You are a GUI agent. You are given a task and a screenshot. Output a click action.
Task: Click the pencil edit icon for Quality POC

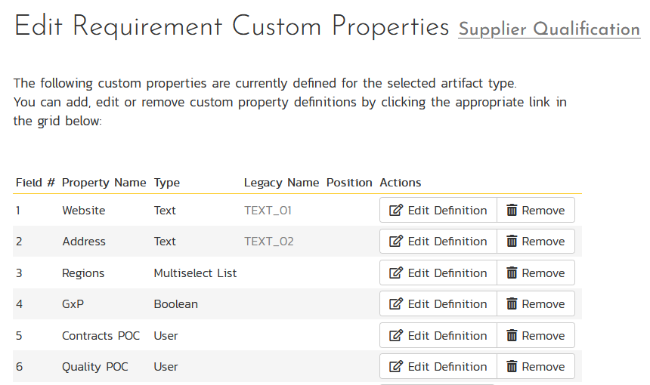[396, 367]
